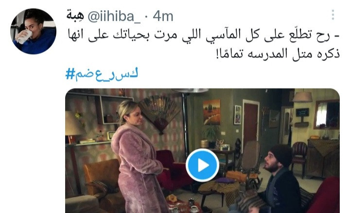
Task: Click the woman in the pink robe in video
Action: coord(139,157)
